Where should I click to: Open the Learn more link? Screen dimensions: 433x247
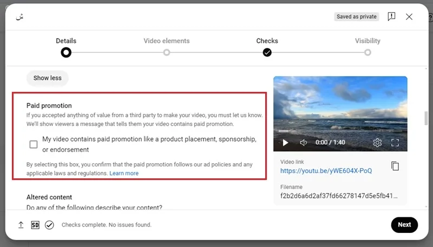click(124, 173)
